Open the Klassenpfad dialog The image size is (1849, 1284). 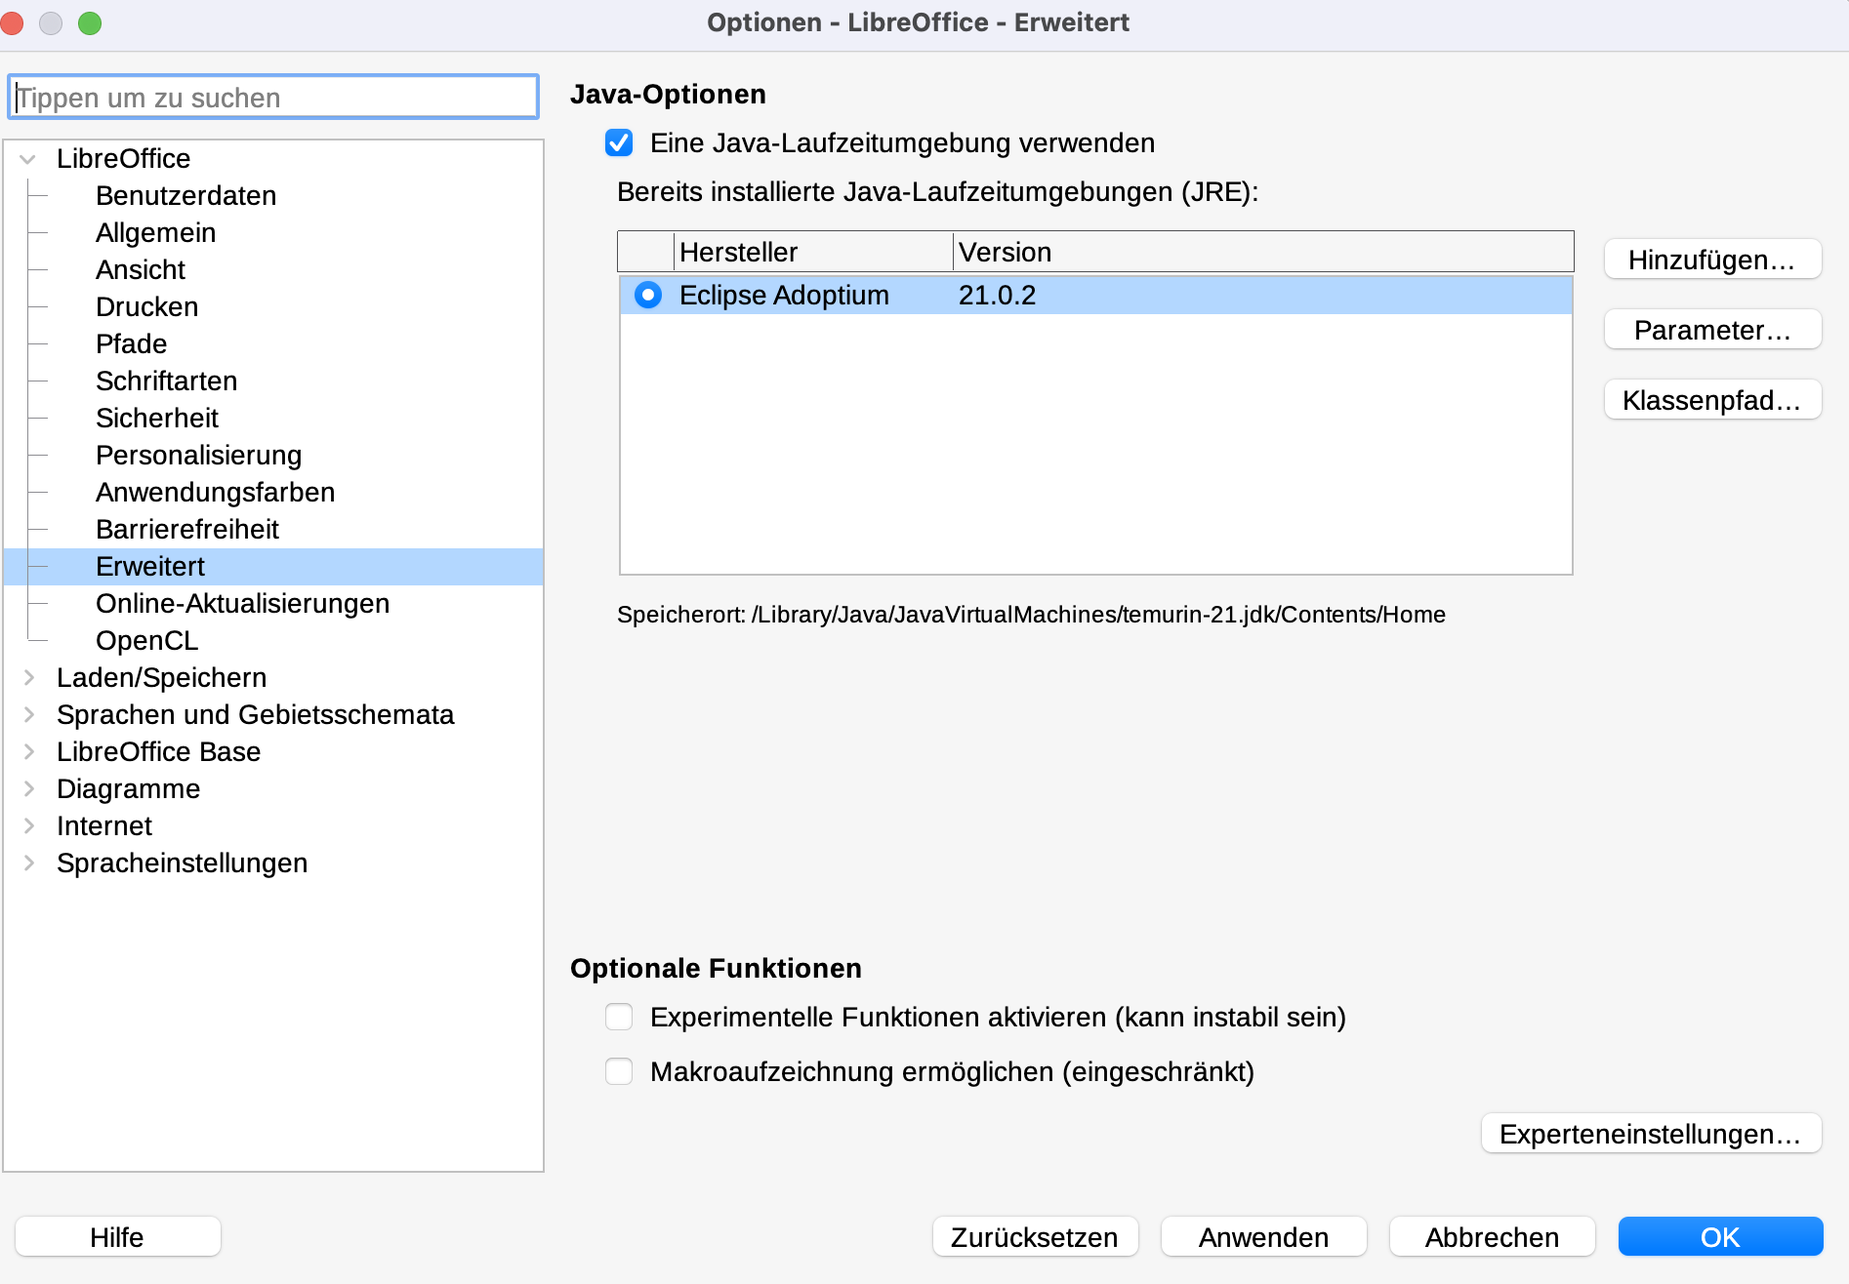pyautogui.click(x=1712, y=401)
